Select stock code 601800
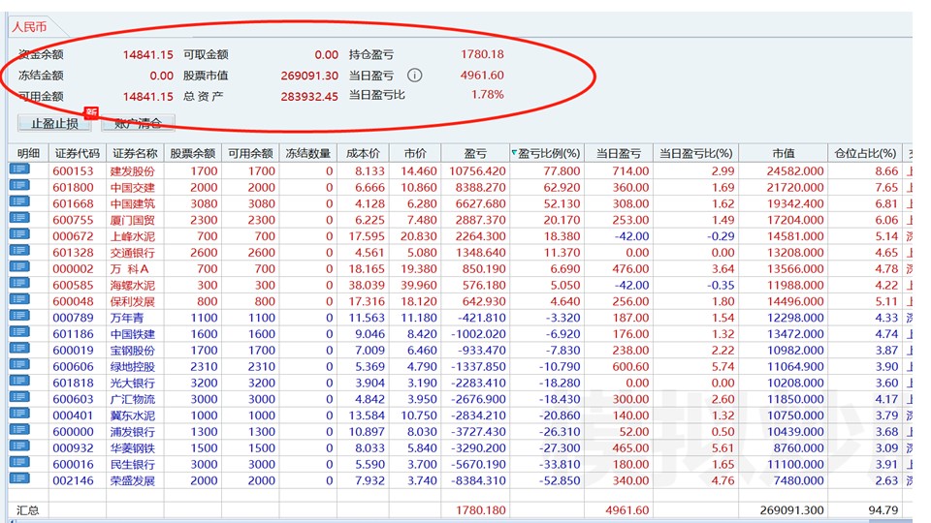 [x=73, y=187]
